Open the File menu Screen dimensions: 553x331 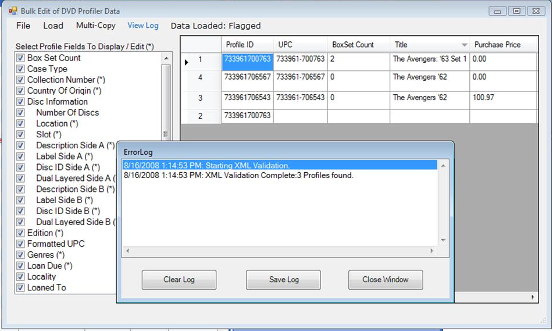[23, 26]
